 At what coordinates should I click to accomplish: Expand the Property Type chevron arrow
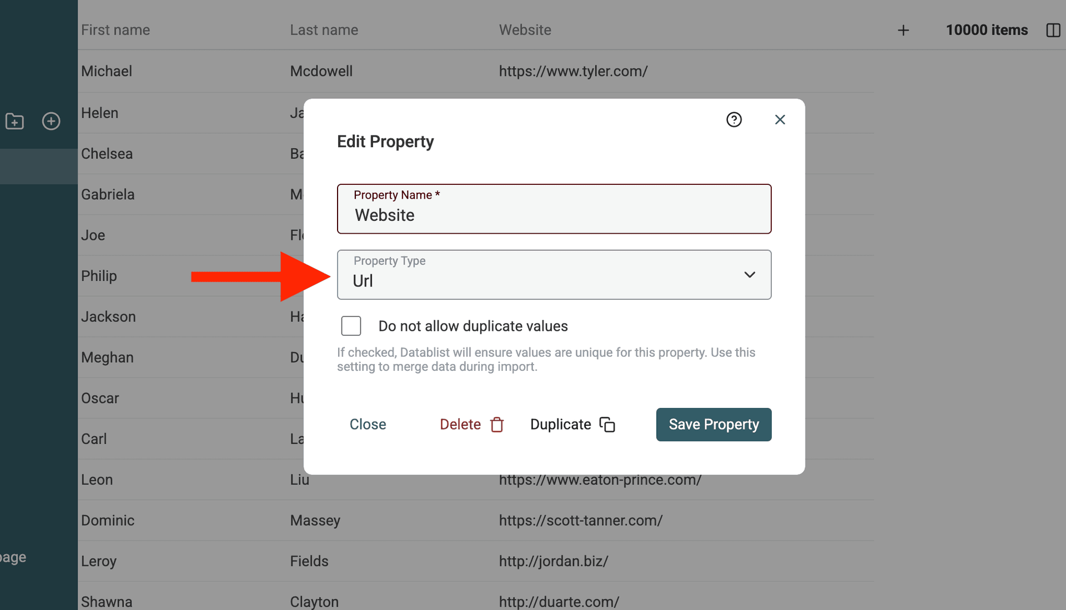[750, 275]
